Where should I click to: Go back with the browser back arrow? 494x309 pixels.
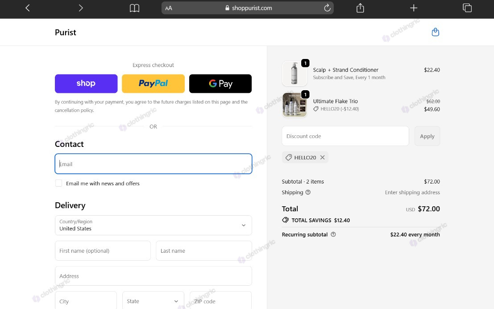(x=28, y=8)
